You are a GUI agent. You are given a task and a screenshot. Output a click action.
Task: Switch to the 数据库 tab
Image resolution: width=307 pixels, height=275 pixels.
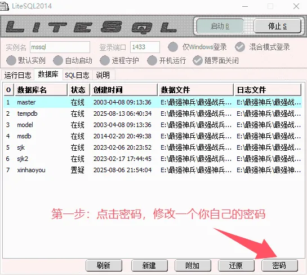pos(48,75)
